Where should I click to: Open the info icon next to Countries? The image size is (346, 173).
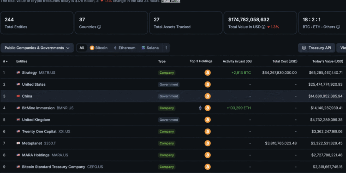pyautogui.click(x=99, y=27)
